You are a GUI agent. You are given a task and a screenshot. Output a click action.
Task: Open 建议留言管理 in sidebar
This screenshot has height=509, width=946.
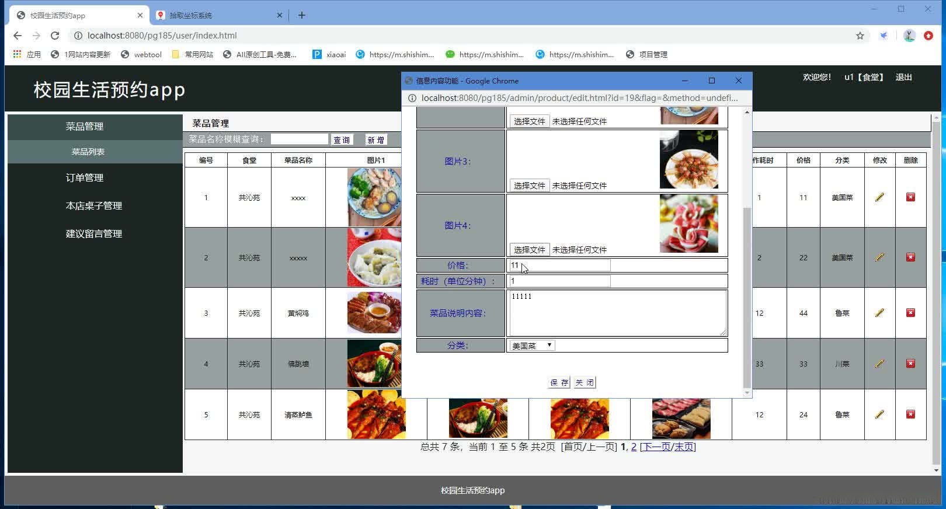click(94, 233)
